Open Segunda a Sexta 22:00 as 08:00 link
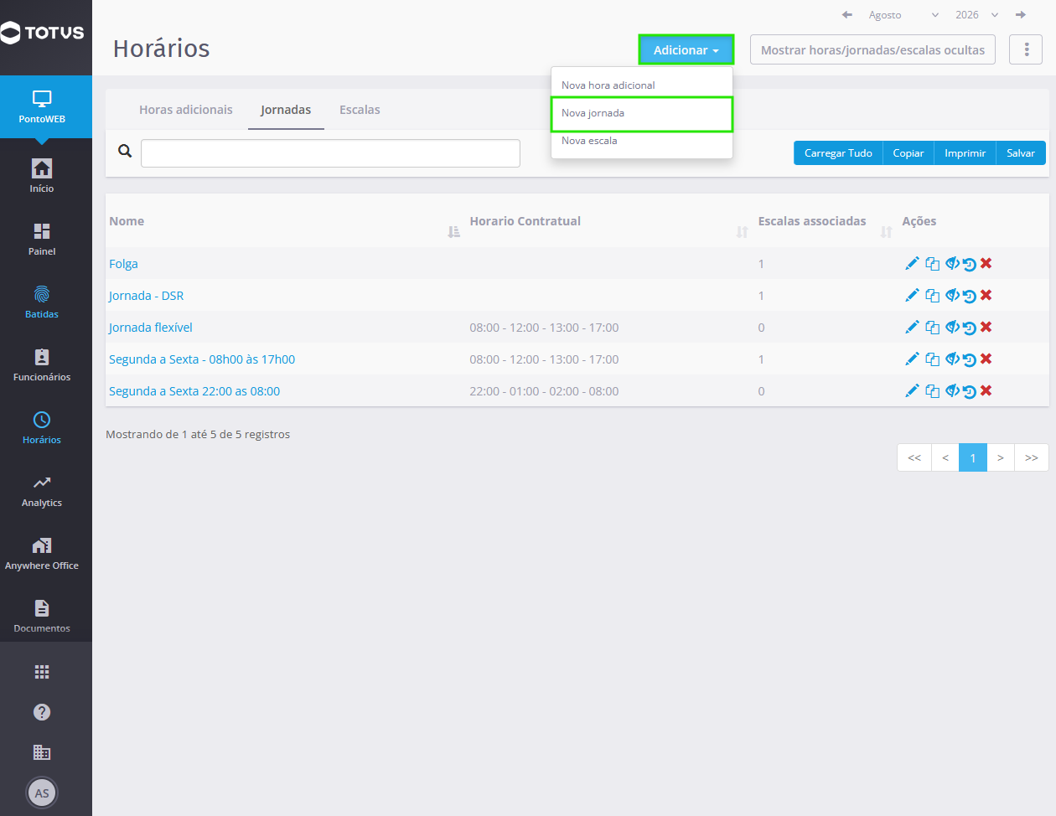Viewport: 1056px width, 816px height. click(194, 391)
